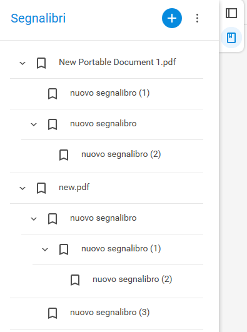Select nuovo segnalibro label under new.pdf
This screenshot has height=332, width=247.
click(103, 218)
